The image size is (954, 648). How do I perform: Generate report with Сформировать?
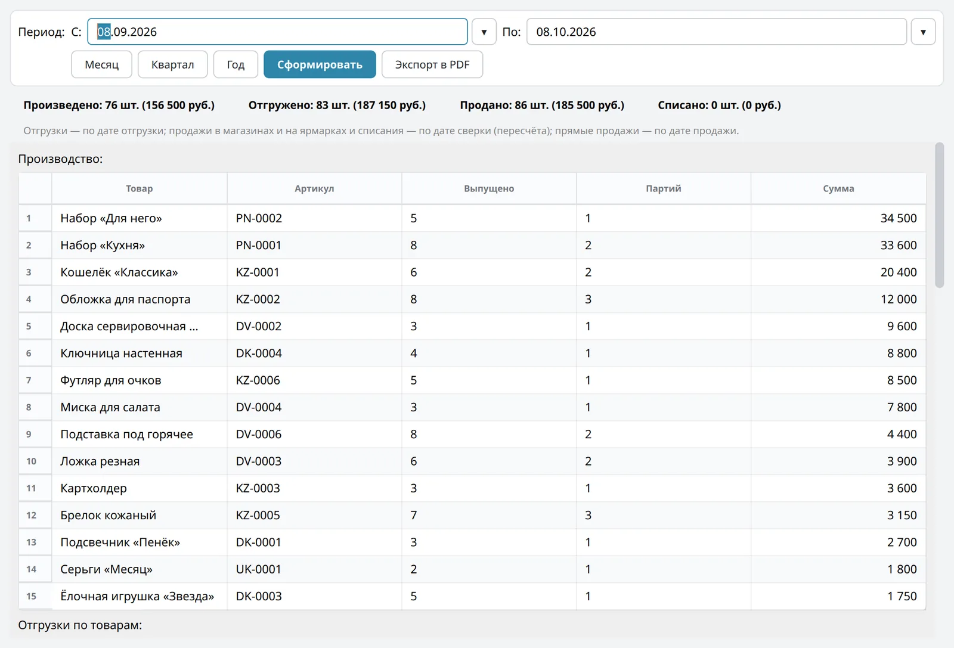(x=320, y=64)
